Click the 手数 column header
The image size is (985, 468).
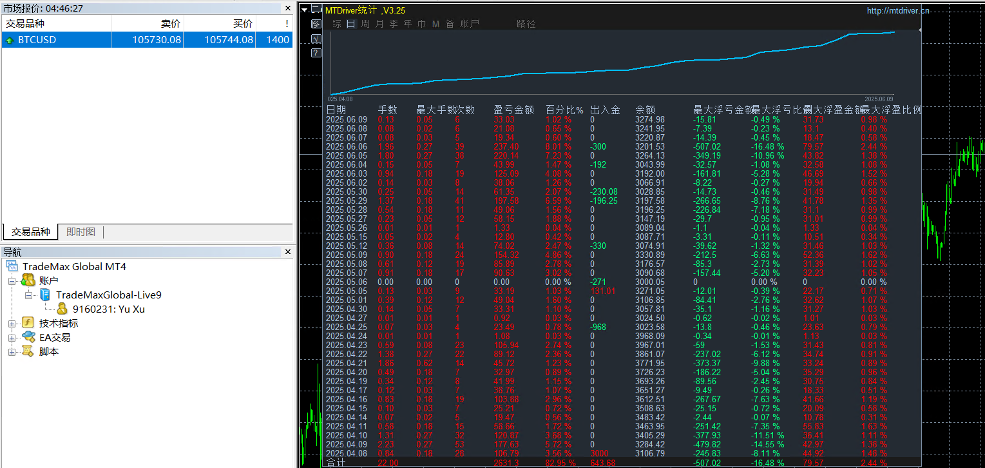387,110
